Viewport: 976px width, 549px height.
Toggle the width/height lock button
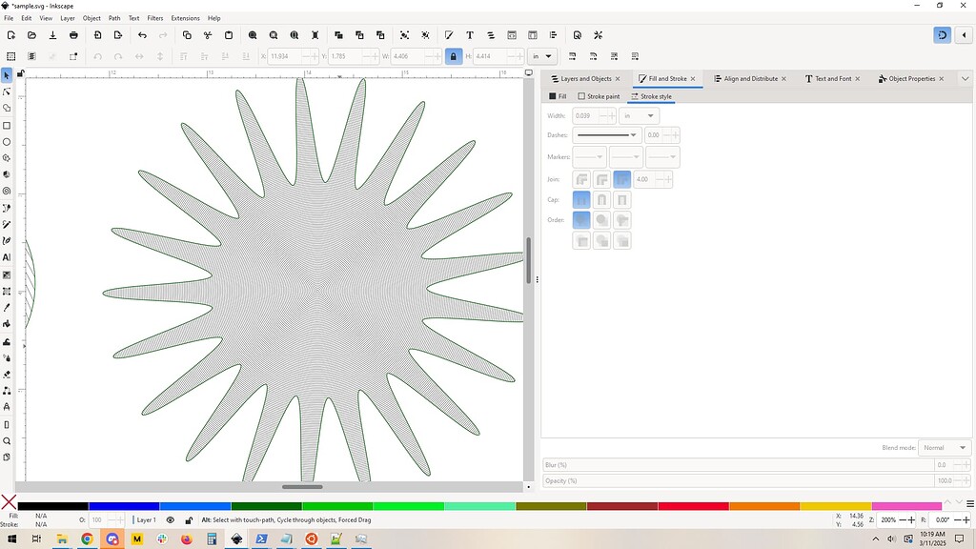pyautogui.click(x=454, y=56)
